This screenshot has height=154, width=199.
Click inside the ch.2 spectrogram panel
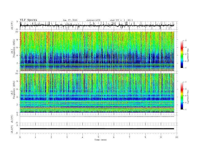pyautogui.click(x=97, y=93)
